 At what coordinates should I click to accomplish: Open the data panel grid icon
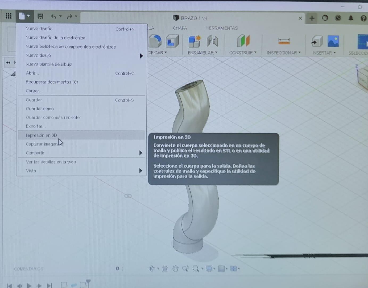[9, 16]
